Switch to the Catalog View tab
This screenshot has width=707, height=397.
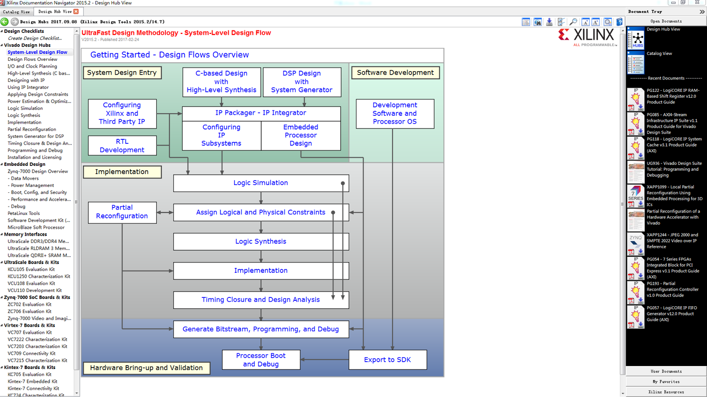point(17,11)
